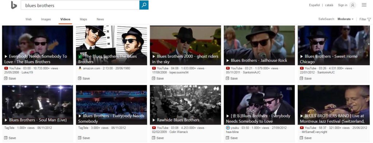
Task: Click the blues brothers search field
Action: coord(80,5)
